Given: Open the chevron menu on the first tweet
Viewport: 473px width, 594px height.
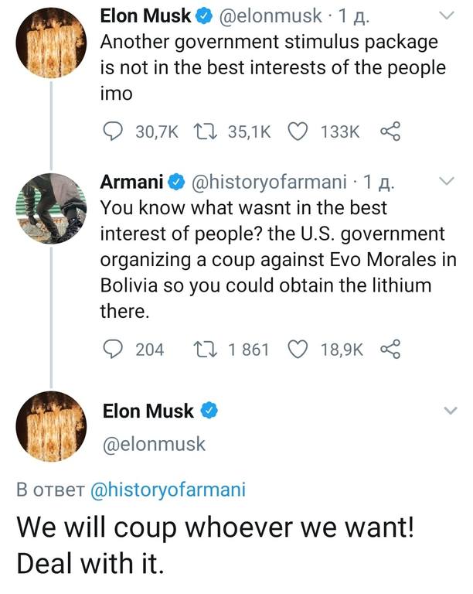Looking at the screenshot, I should point(447,15).
